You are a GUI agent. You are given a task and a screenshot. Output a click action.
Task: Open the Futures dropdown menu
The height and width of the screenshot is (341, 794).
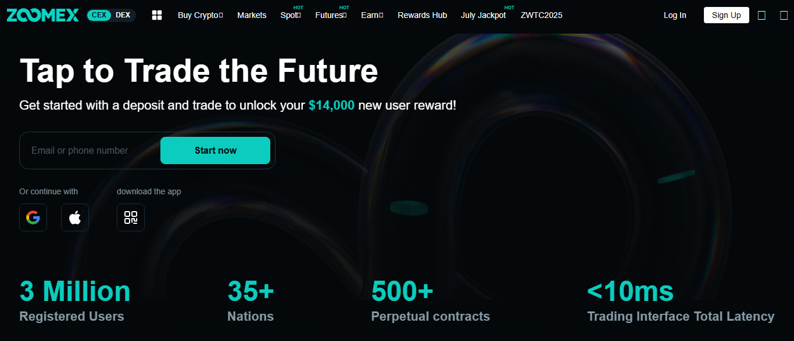click(331, 15)
